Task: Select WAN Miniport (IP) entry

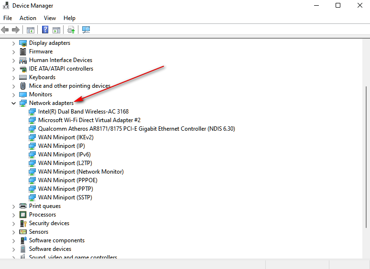Action: [x=61, y=146]
